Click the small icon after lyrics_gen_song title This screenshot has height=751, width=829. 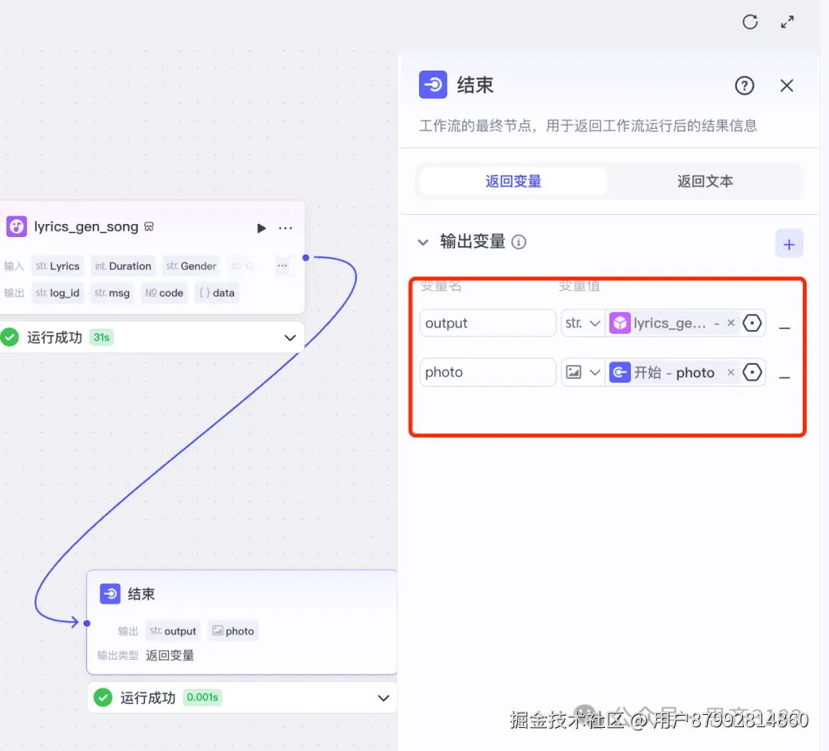click(149, 227)
